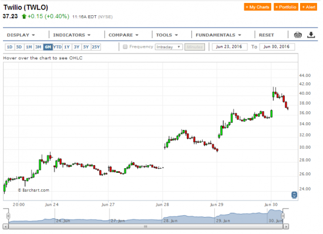Open the COMPARE dropdown menu

tap(123, 35)
